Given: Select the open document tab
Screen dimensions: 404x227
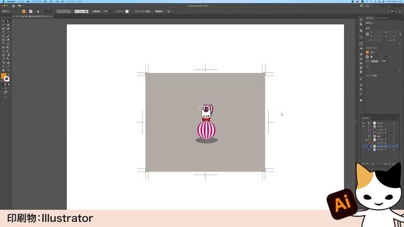Looking at the screenshot, I should pyautogui.click(x=33, y=16).
